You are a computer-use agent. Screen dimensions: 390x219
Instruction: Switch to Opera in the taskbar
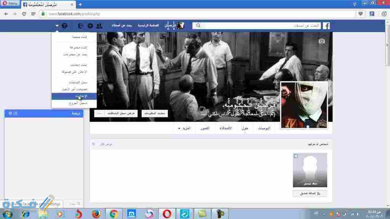pos(167,214)
